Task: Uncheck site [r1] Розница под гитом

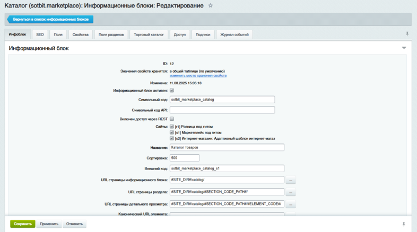Action: coord(172,127)
